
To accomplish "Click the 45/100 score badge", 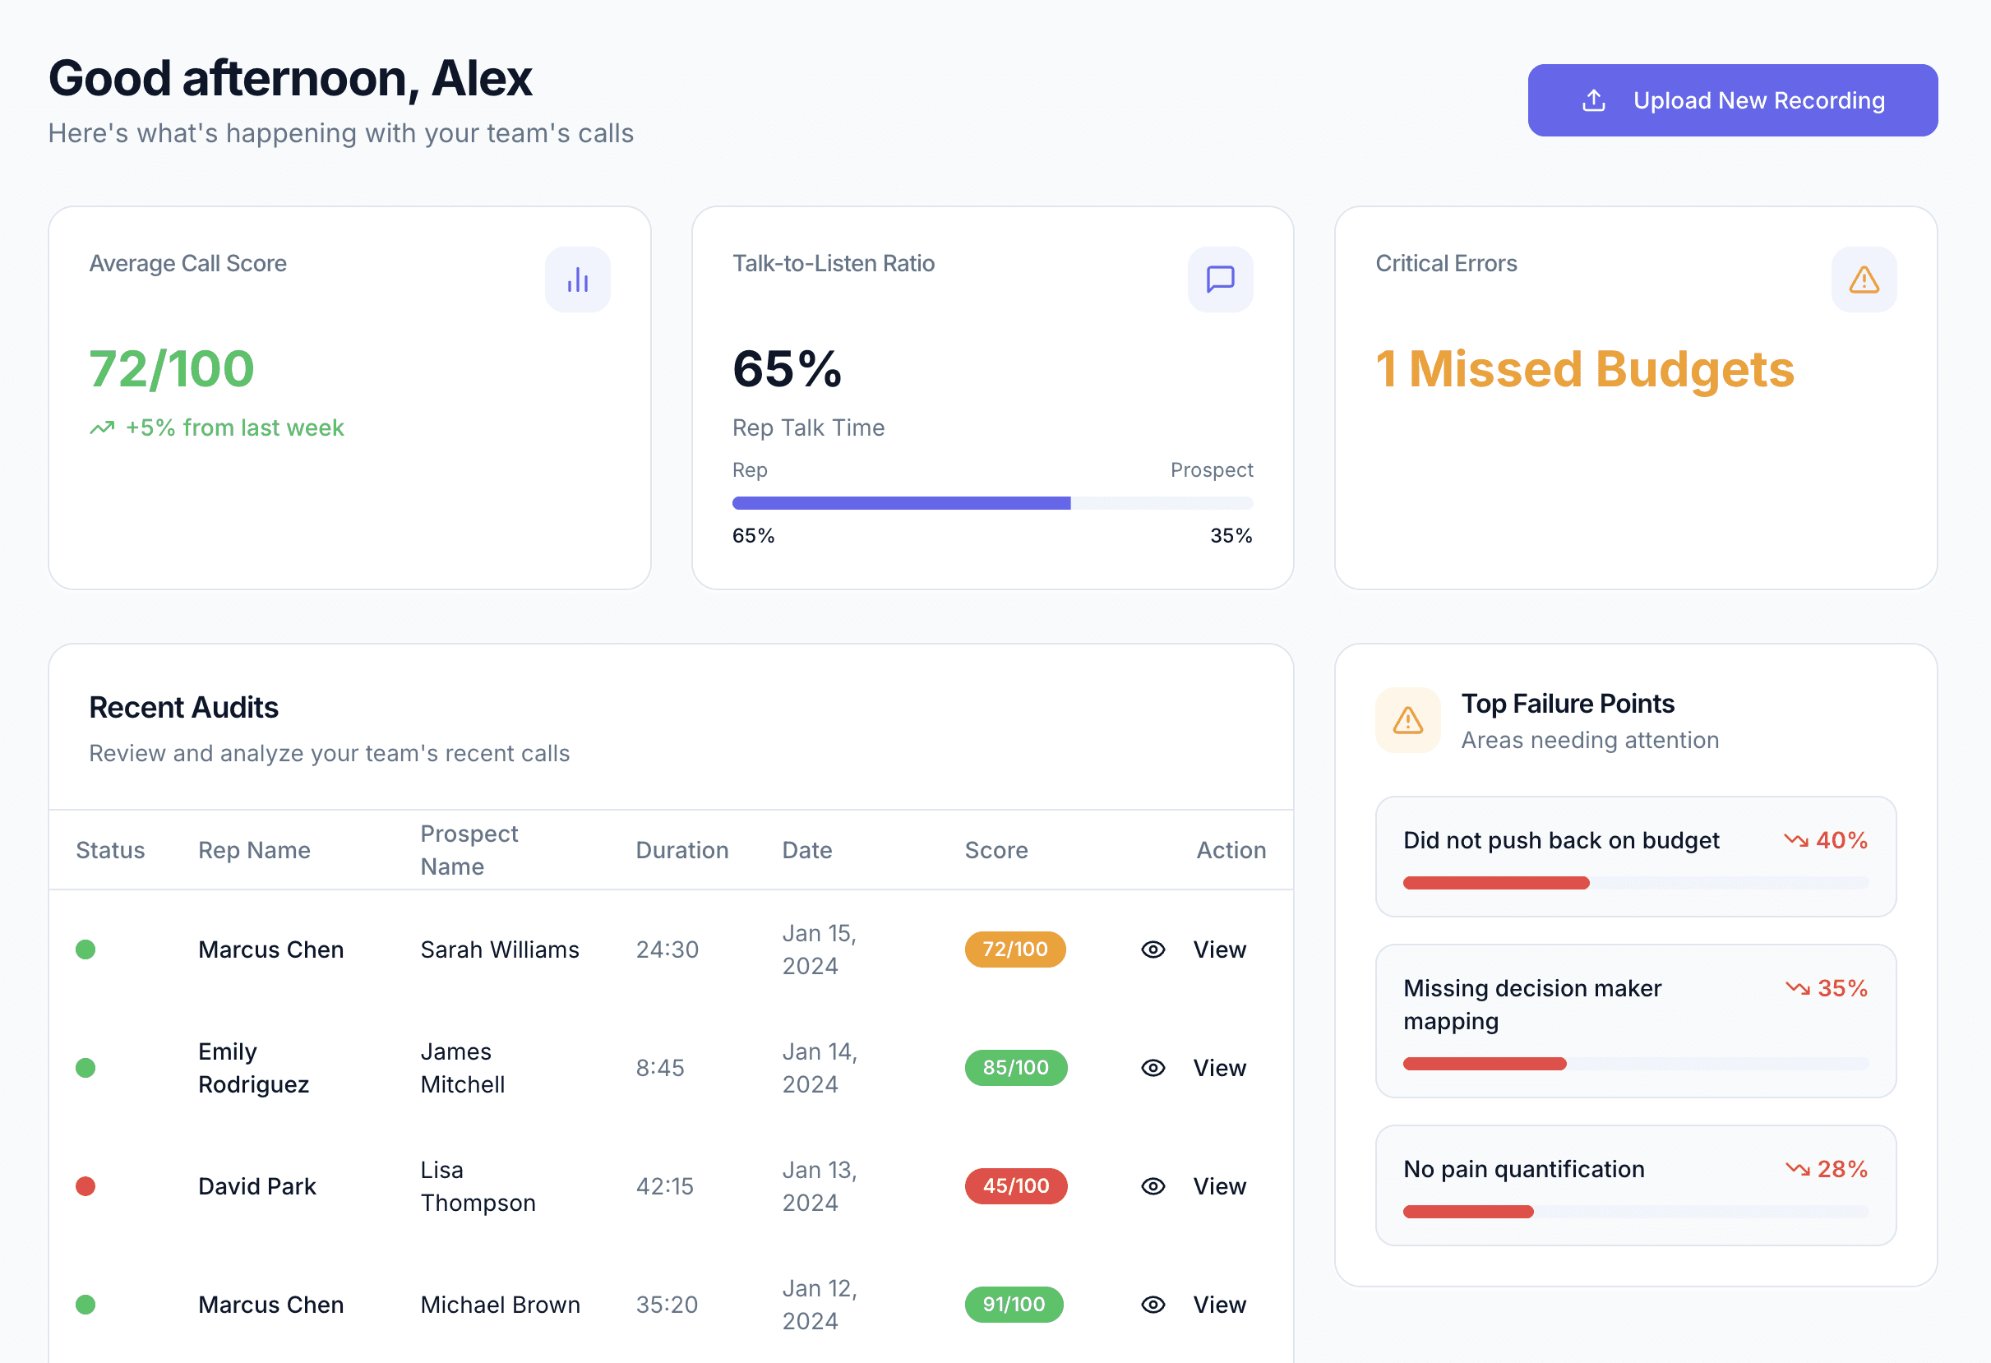I will 1015,1185.
